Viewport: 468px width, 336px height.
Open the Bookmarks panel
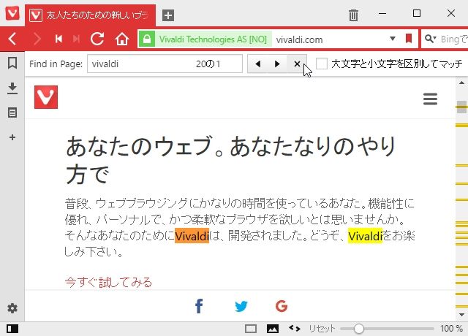tap(12, 64)
